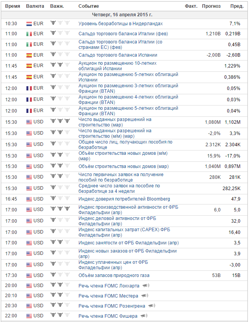Click the Пред. column header
Viewport: 249px width, 322px height.
click(237, 6)
